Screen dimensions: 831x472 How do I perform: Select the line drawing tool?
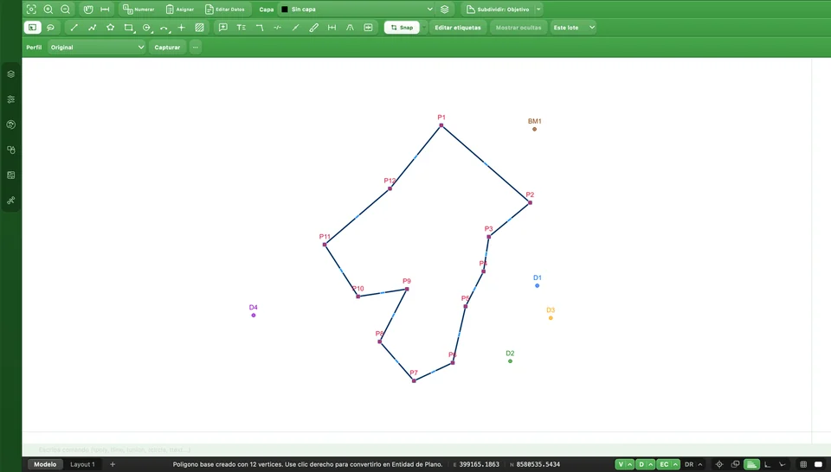click(x=74, y=28)
